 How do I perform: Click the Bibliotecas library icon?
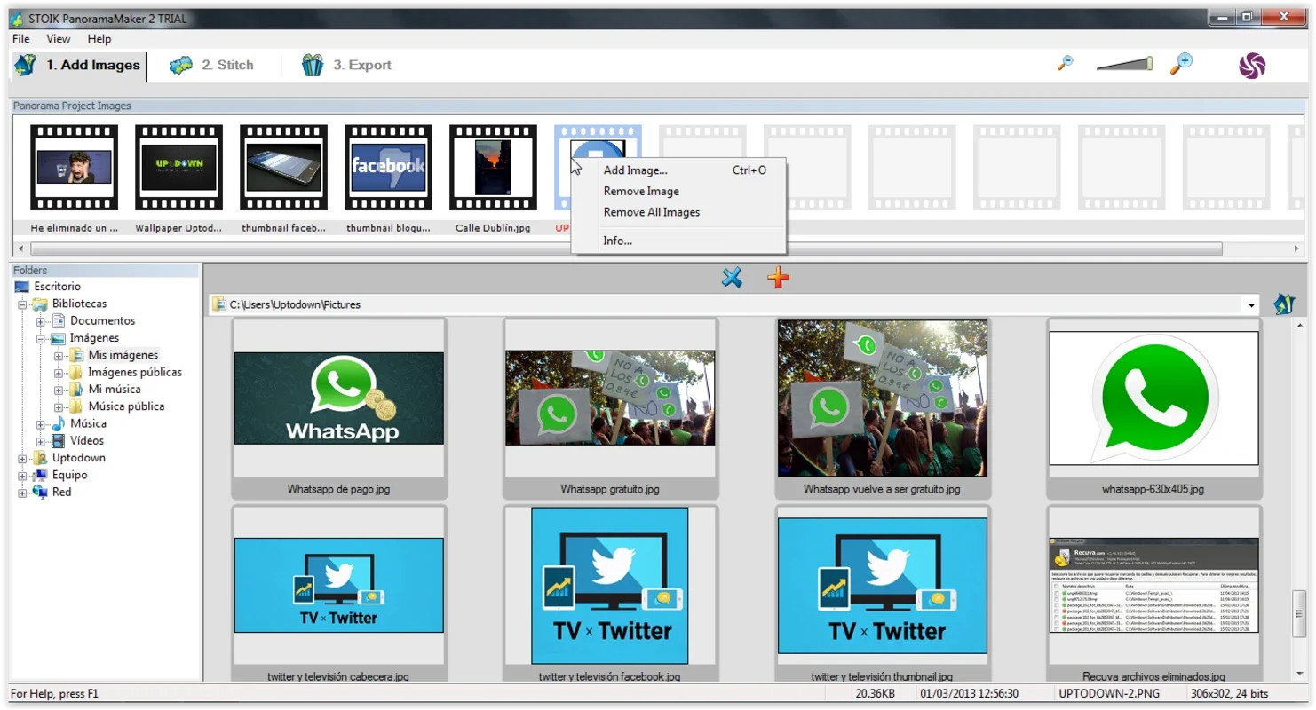[x=40, y=304]
